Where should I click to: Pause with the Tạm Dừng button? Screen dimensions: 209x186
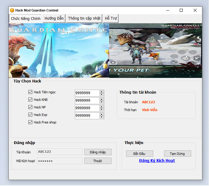coord(177,154)
